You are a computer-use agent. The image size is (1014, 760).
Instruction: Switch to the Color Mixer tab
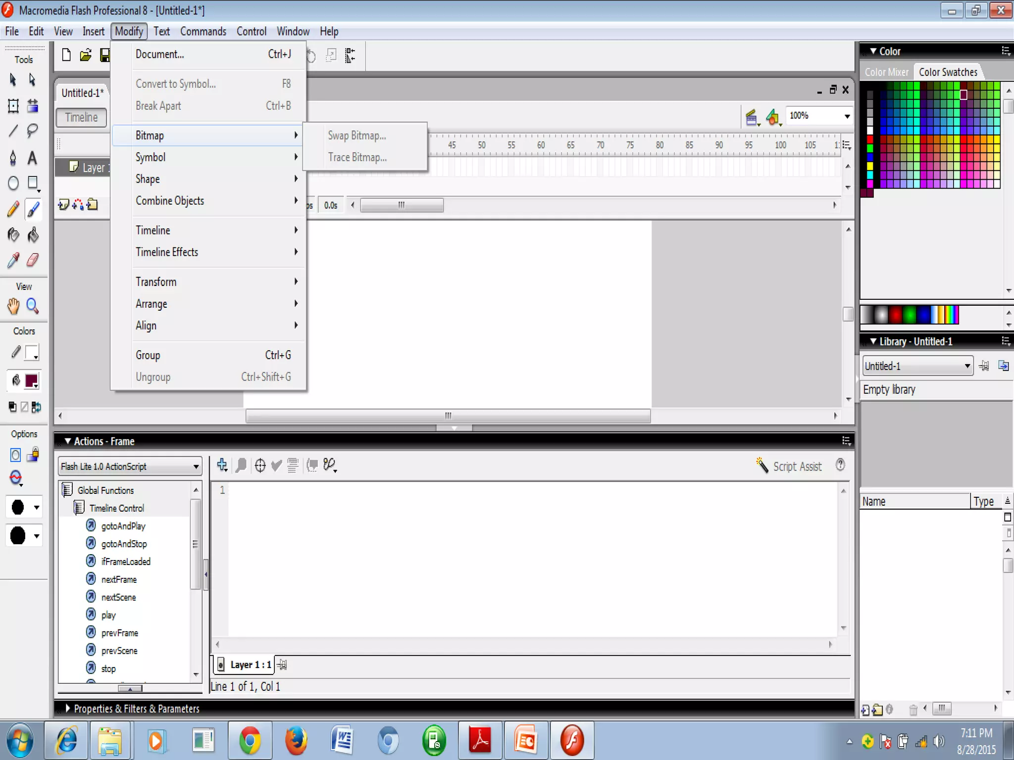click(886, 72)
